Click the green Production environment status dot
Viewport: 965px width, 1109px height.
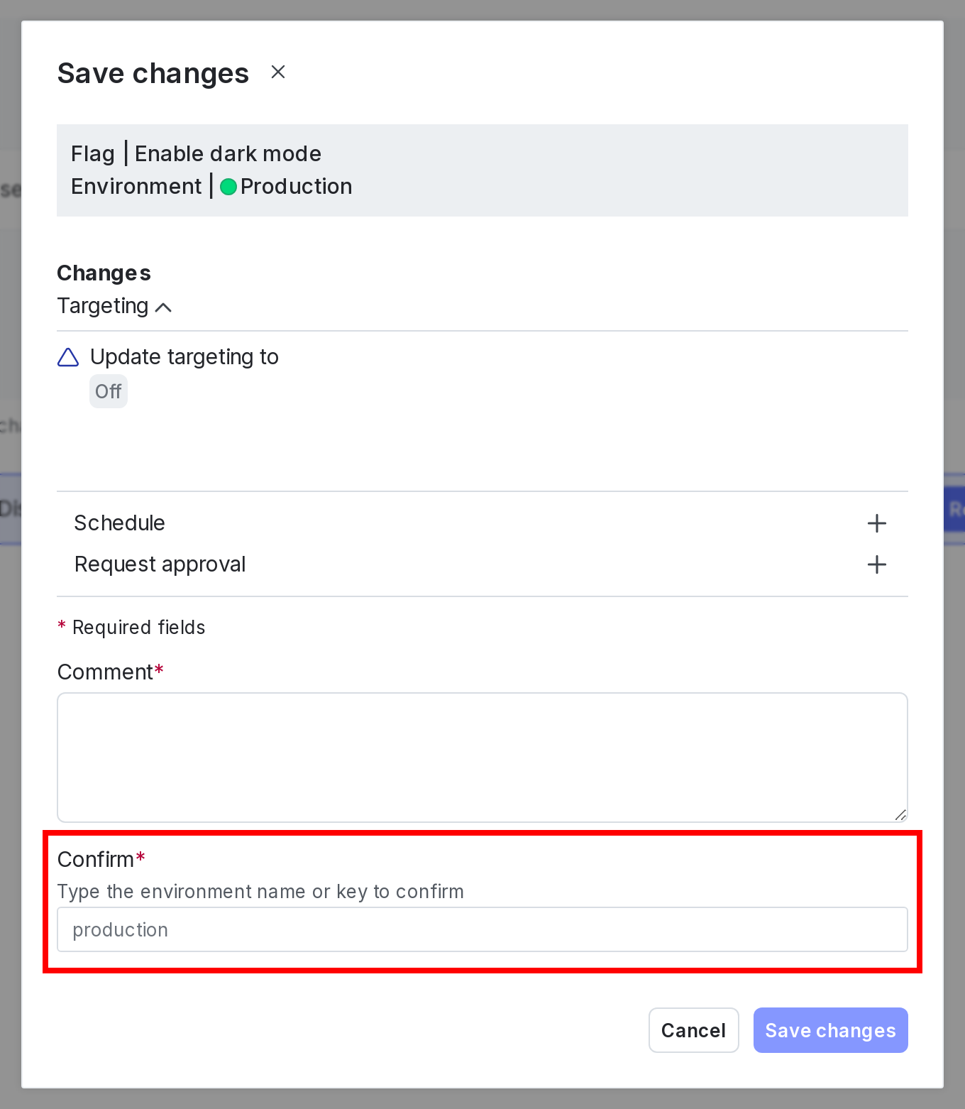tap(228, 186)
